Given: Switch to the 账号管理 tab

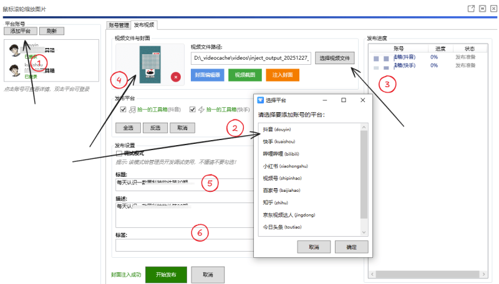Looking at the screenshot, I should pyautogui.click(x=119, y=25).
